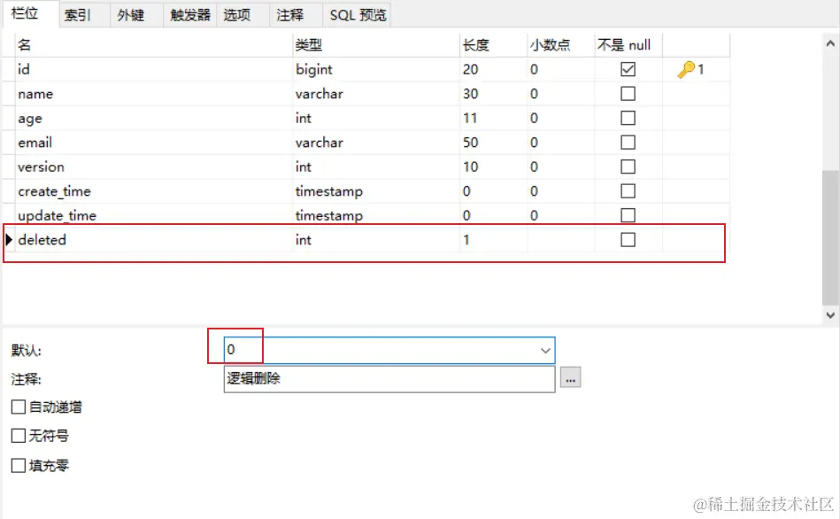
Task: Check 不是 null for version field
Action: click(628, 167)
